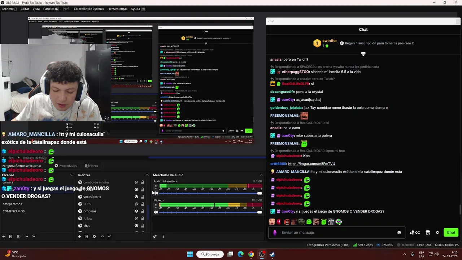Hide the propinas source

[x=136, y=211]
